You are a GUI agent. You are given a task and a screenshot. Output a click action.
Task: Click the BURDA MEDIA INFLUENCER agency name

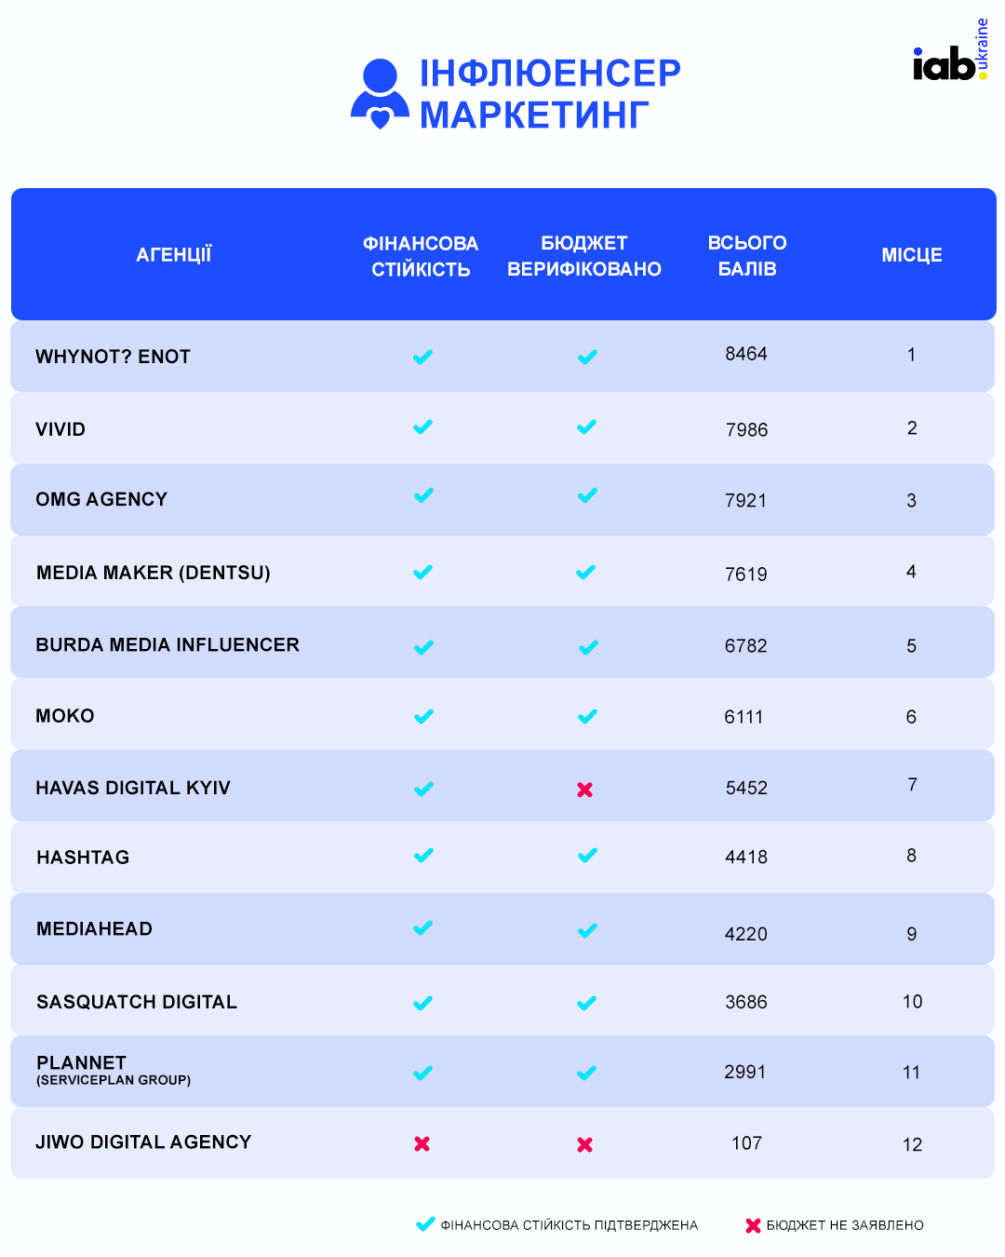click(167, 645)
